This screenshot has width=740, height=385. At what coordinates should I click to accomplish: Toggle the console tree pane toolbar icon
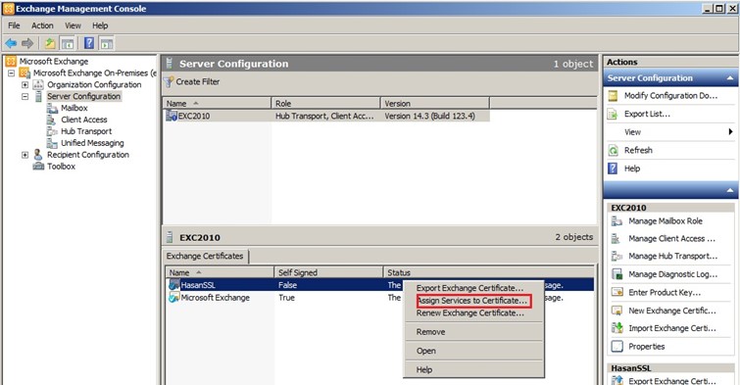68,44
